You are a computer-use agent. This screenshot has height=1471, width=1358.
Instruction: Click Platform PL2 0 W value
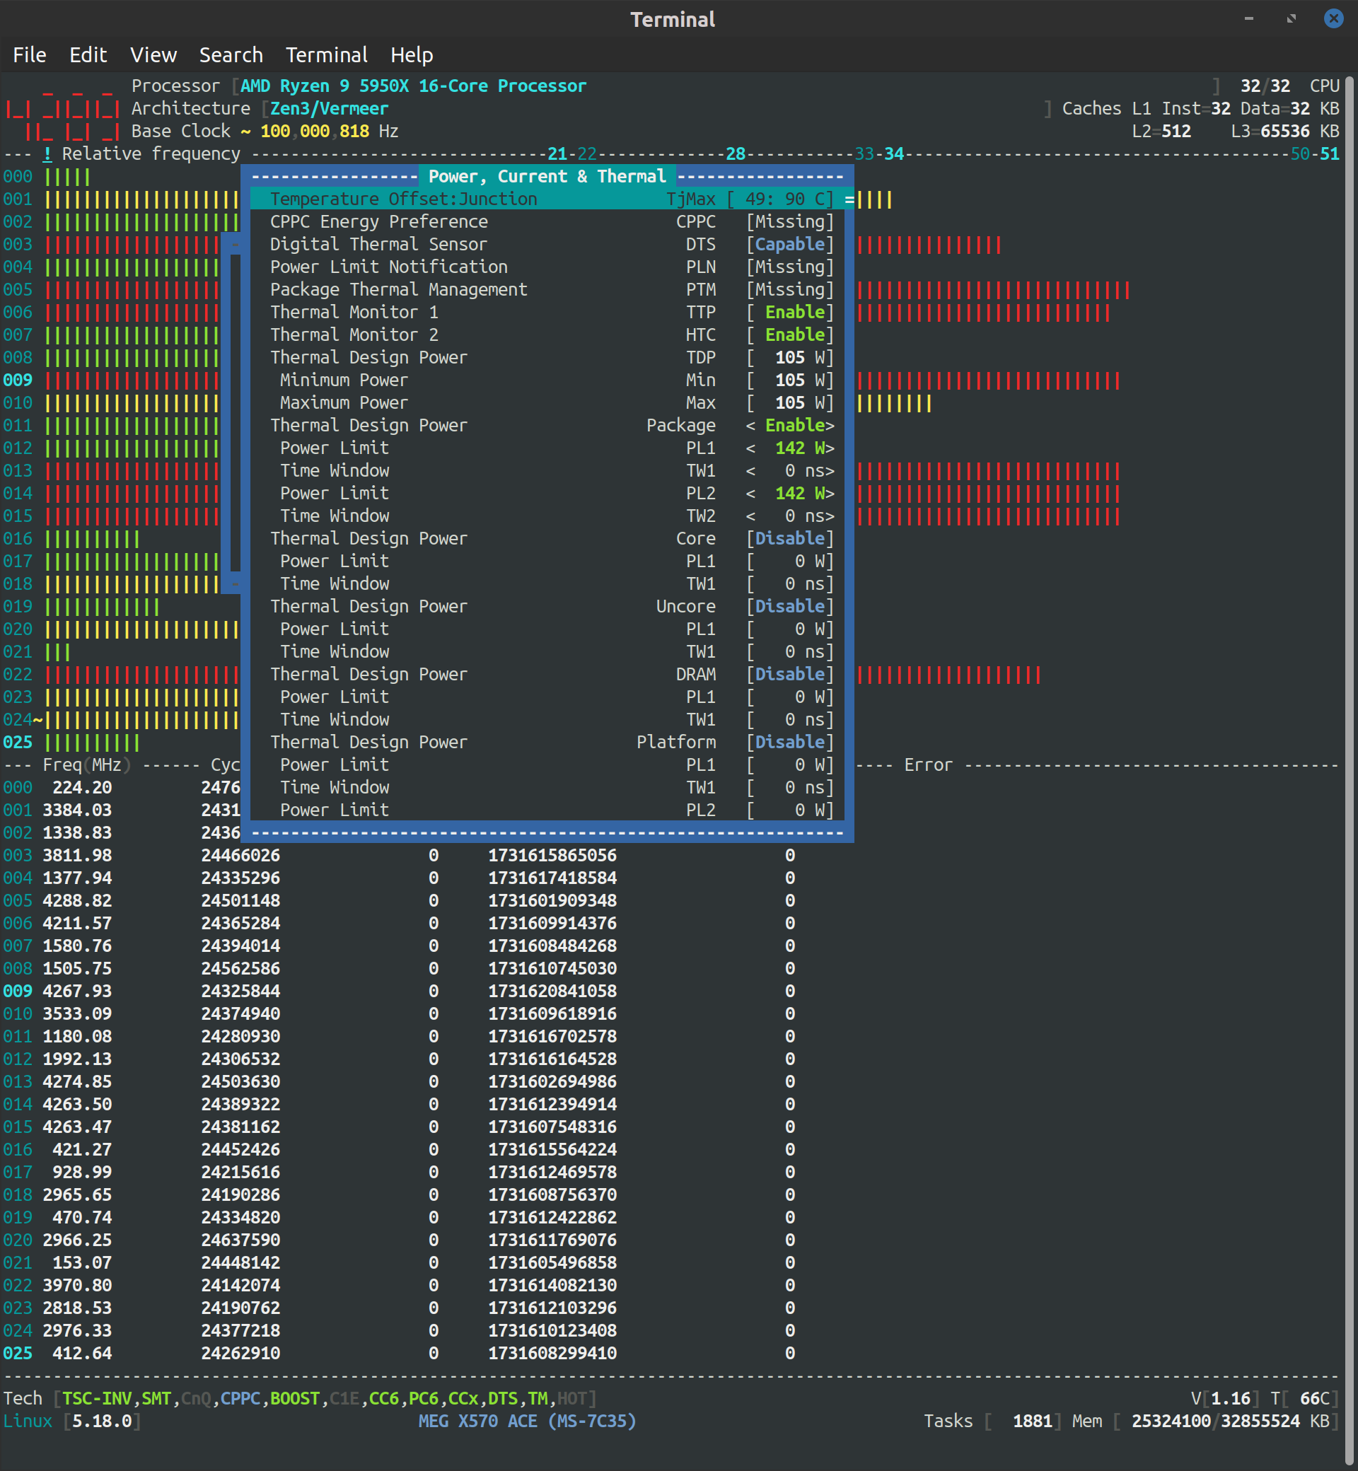790,810
